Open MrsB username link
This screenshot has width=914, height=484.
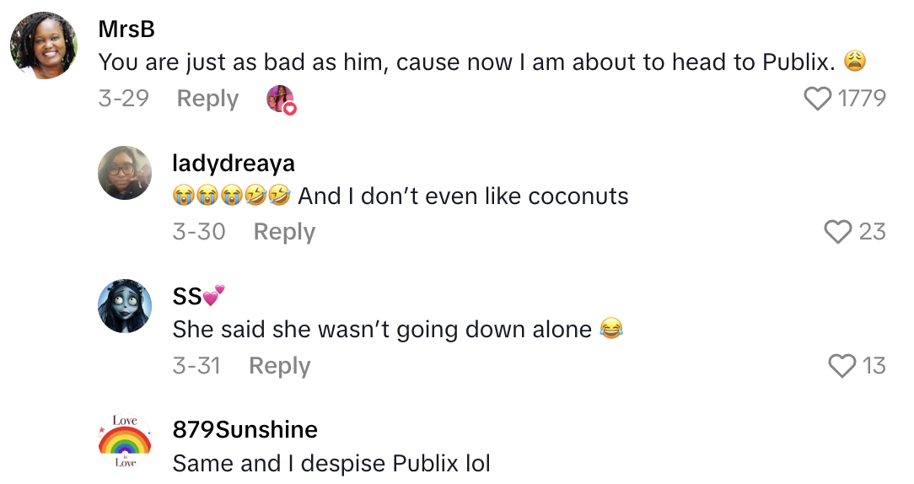tap(126, 30)
